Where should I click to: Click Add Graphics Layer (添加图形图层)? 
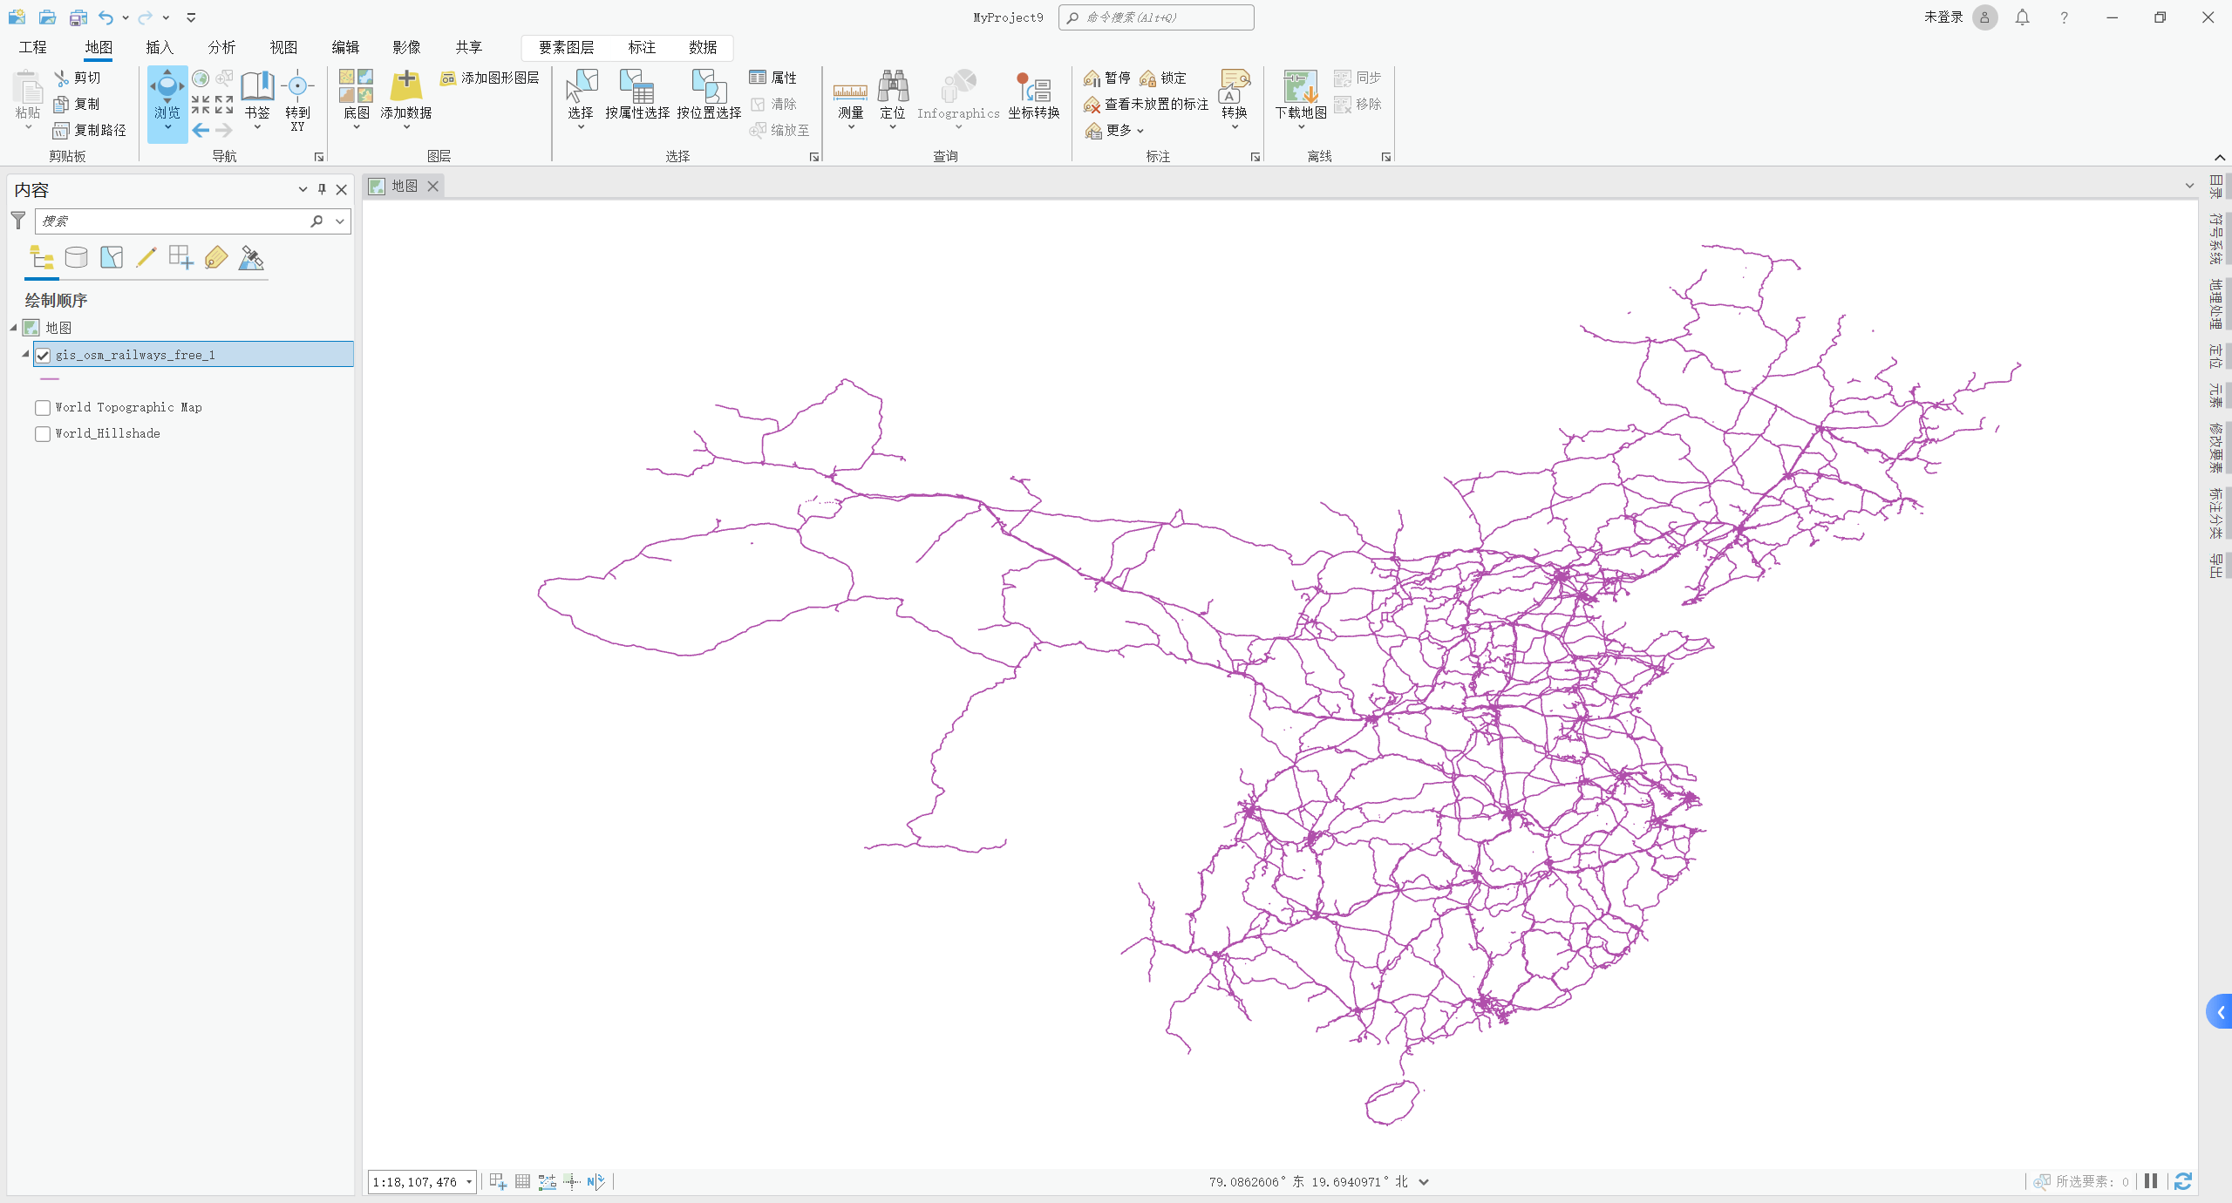[490, 78]
